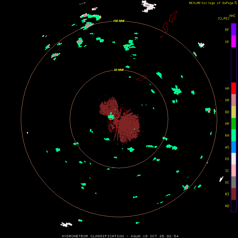The height and width of the screenshot is (238, 238).
Task: Click the ND legend label
Action: click(227, 206)
